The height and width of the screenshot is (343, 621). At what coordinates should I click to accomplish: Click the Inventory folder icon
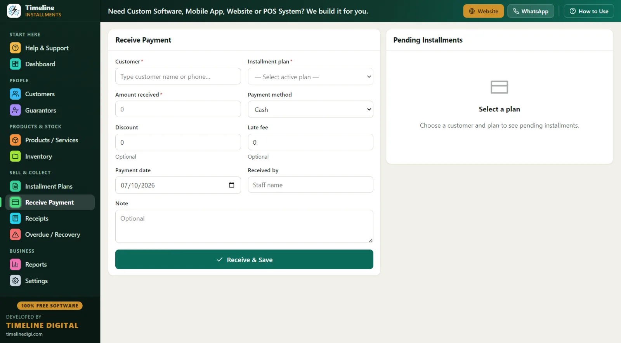(15, 156)
